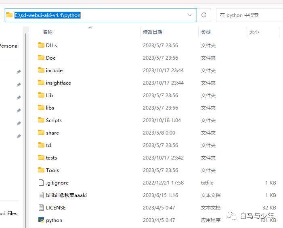Select the Personal item in navigation pane
This screenshot has width=283, height=228.
click(9, 46)
